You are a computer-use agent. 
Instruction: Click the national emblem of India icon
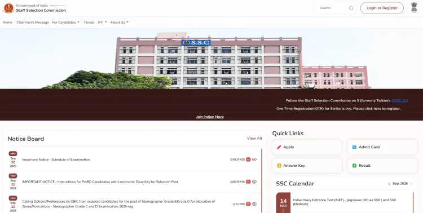[414, 7]
